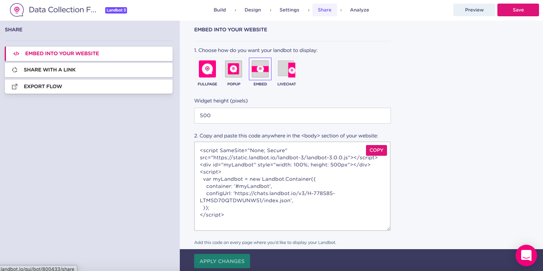Go to the Build tab
This screenshot has width=543, height=271.
tap(220, 10)
